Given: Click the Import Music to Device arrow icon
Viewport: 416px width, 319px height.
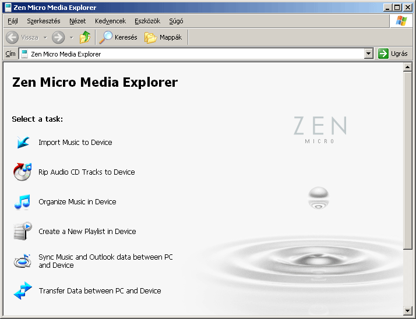Looking at the screenshot, I should [23, 142].
